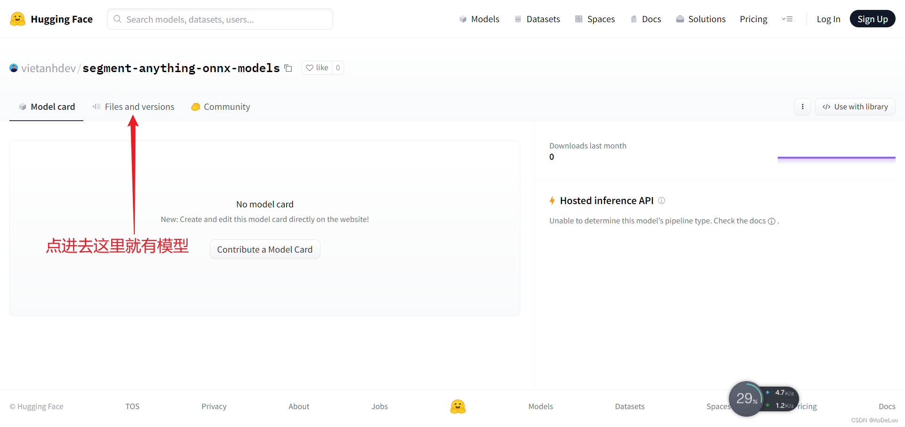The width and height of the screenshot is (905, 427).
Task: Click the Hugging Face brand name text
Action: [x=62, y=19]
